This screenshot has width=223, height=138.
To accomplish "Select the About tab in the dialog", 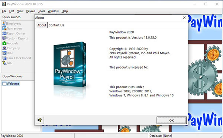I will click(42, 25).
